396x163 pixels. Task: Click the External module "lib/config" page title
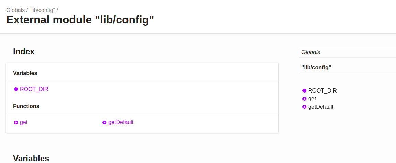tap(80, 20)
